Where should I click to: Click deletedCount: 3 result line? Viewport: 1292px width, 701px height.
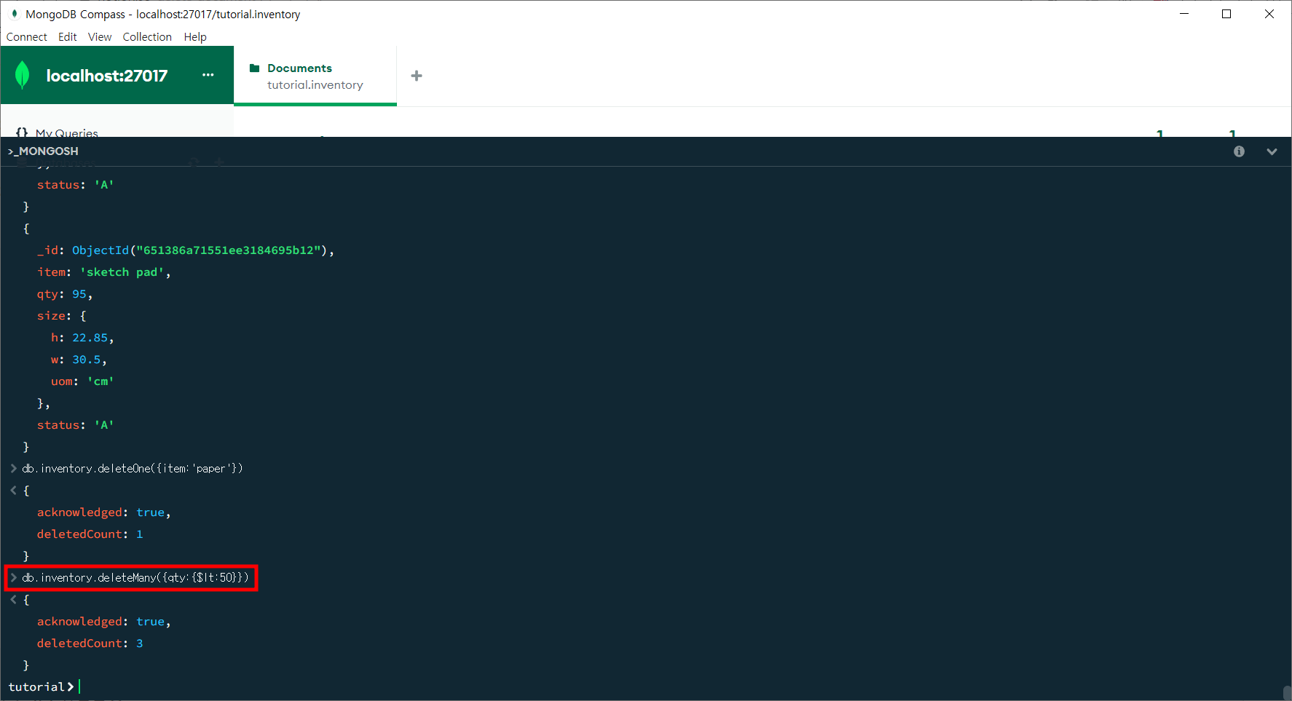(x=90, y=643)
